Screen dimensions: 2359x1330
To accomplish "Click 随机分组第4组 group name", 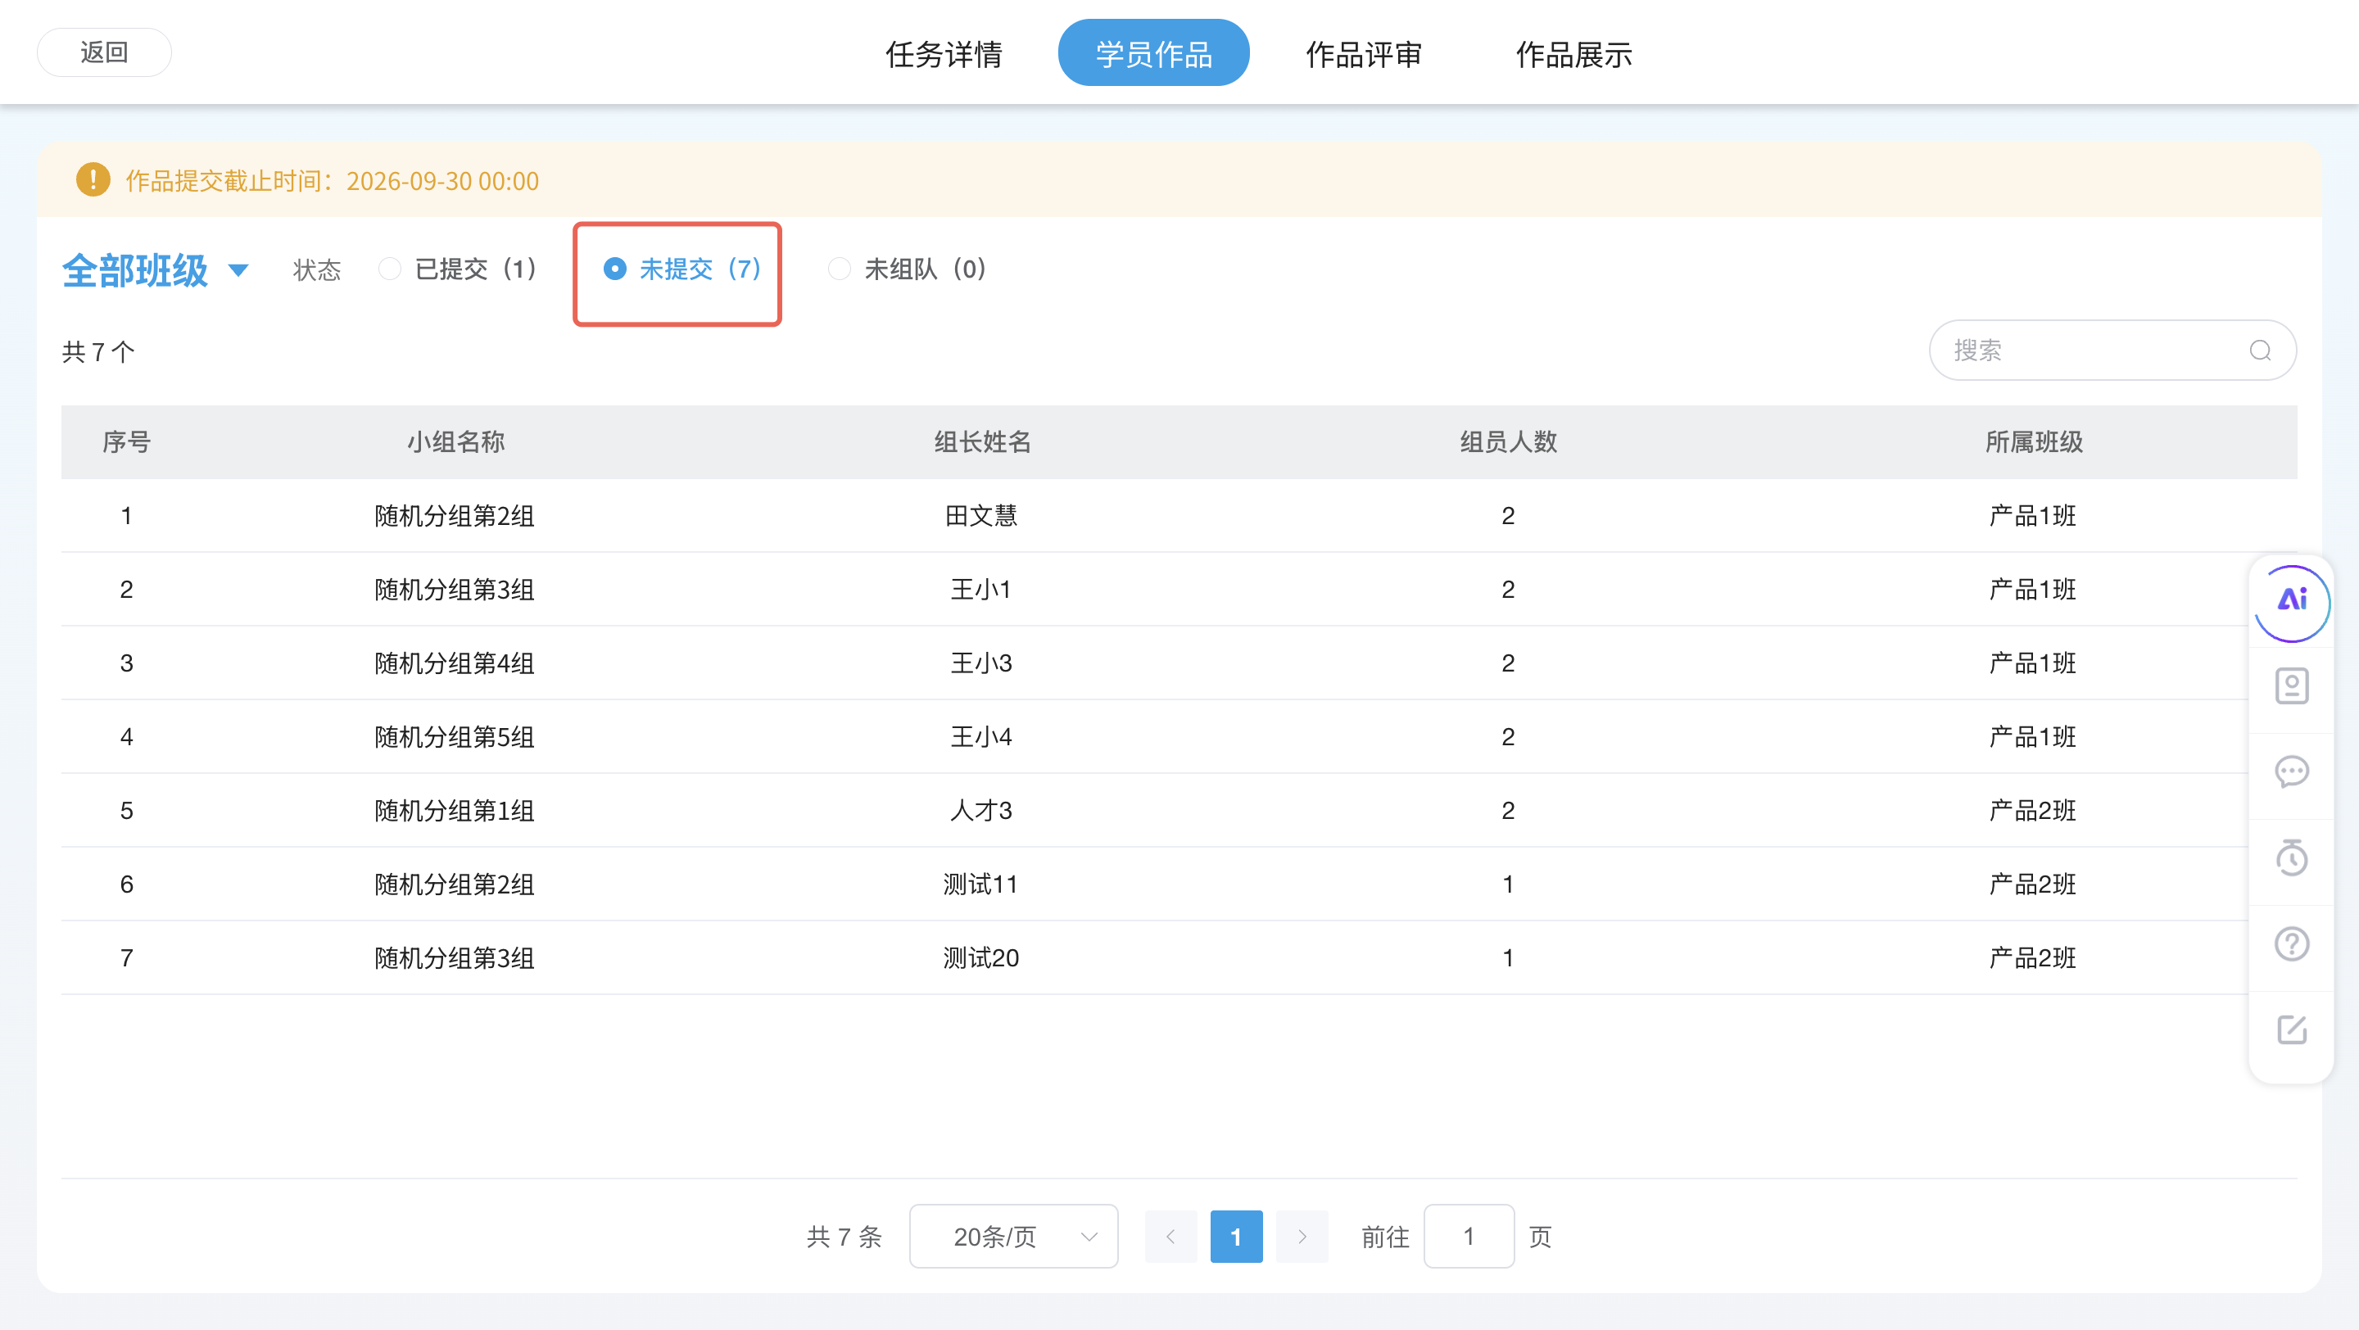I will click(x=455, y=663).
